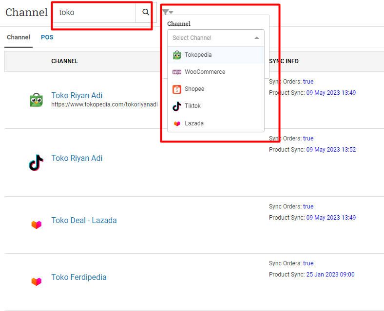Click the TikTok logo in the channel list
The width and height of the screenshot is (384, 311).
pos(36,163)
